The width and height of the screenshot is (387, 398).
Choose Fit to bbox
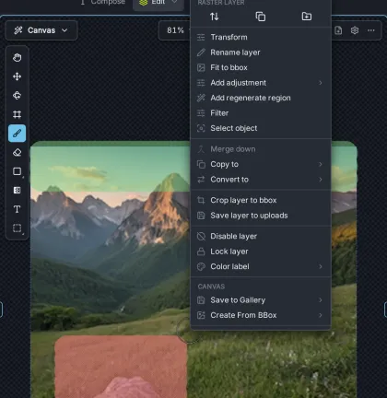tap(261, 67)
